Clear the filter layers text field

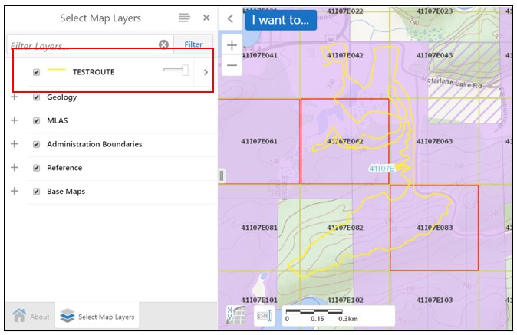coord(163,45)
